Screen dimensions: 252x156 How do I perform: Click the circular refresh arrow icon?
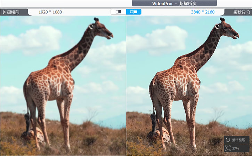pos(227,140)
